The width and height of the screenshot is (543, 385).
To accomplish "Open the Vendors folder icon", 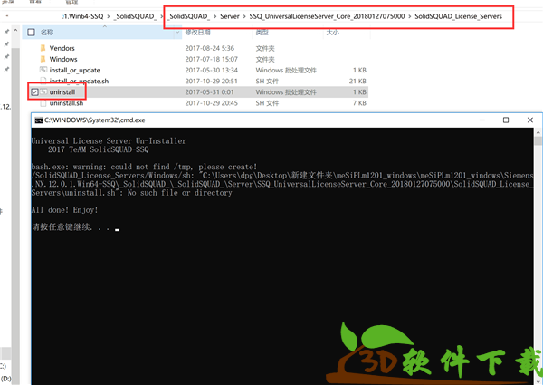I will pos(43,48).
